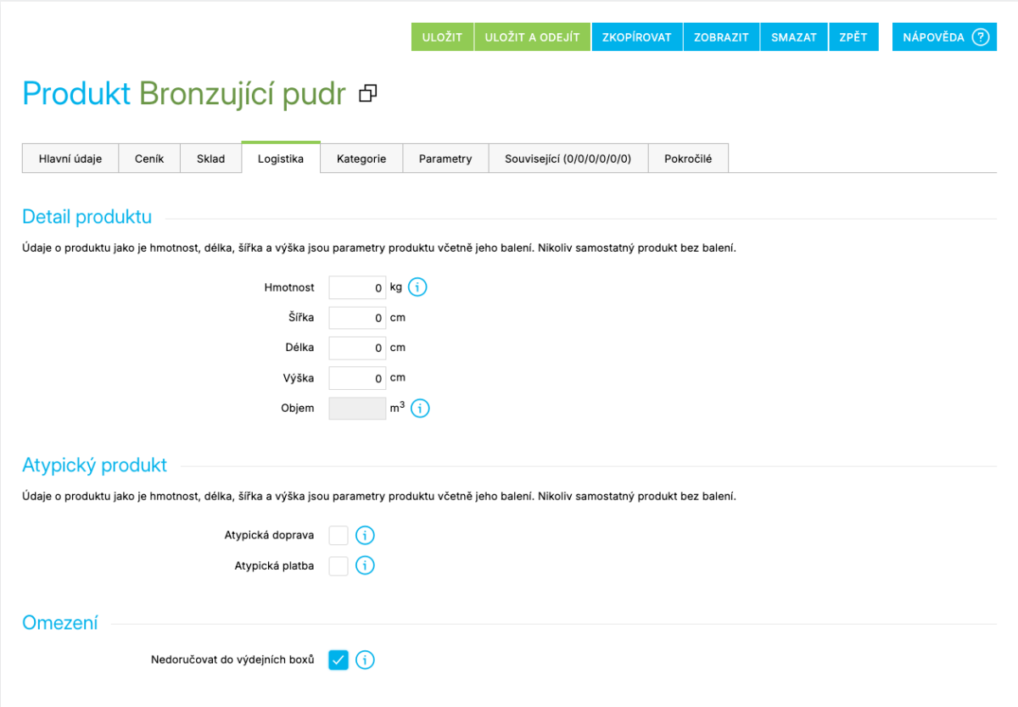Duplicate product with Zkopírovat button
The width and height of the screenshot is (1018, 707).
(636, 37)
